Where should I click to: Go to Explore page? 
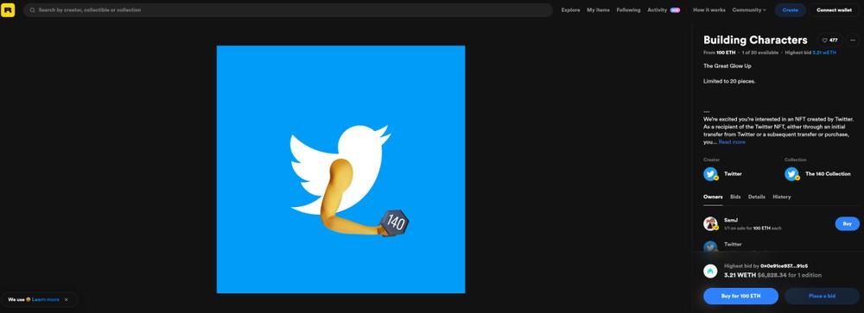click(570, 9)
